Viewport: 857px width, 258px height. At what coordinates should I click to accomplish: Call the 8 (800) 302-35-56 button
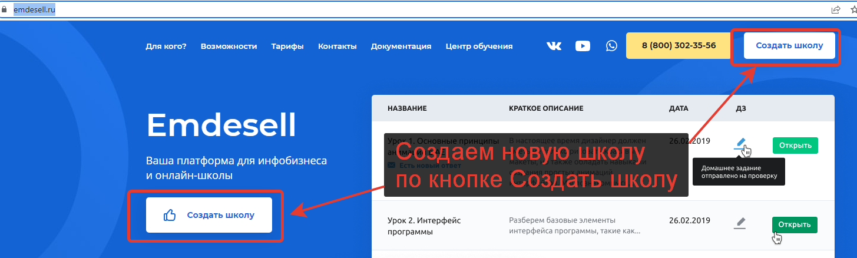[679, 45]
